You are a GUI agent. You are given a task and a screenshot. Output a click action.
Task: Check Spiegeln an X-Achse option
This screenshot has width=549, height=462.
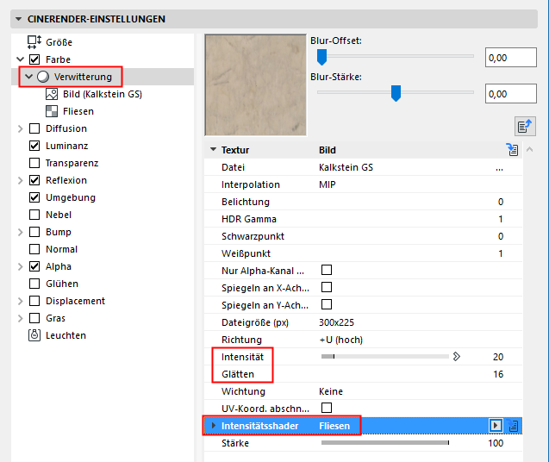pyautogui.click(x=327, y=287)
